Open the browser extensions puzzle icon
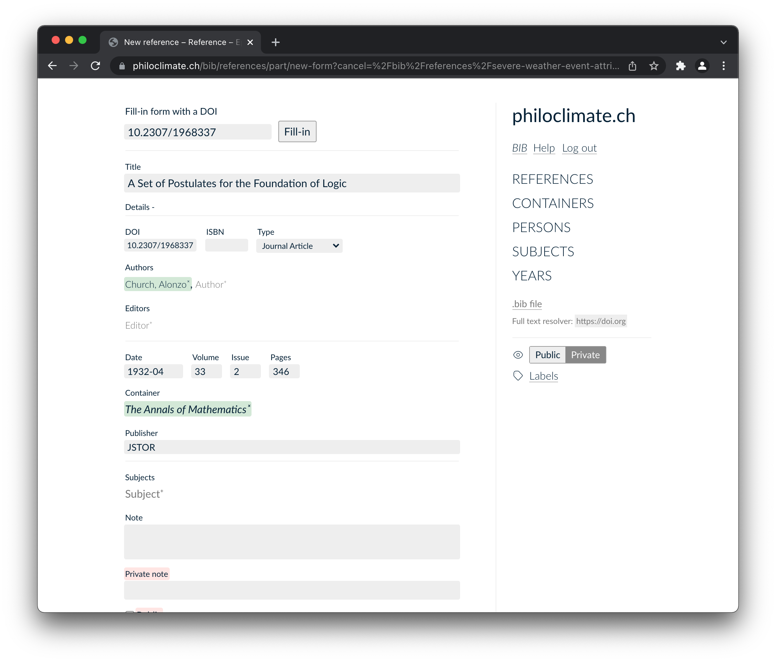The height and width of the screenshot is (662, 776). 680,66
